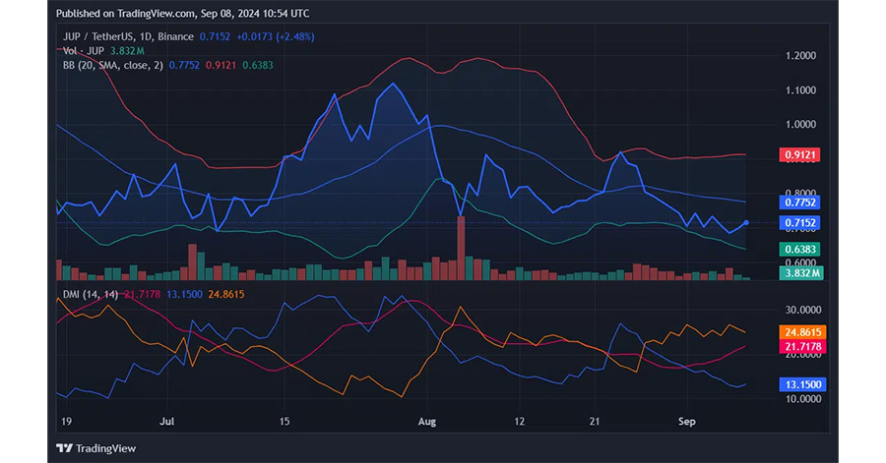Select the 'BB (20, SMA, close, 2)' indicator label
Viewport: 886px width, 463px height.
pos(113,65)
